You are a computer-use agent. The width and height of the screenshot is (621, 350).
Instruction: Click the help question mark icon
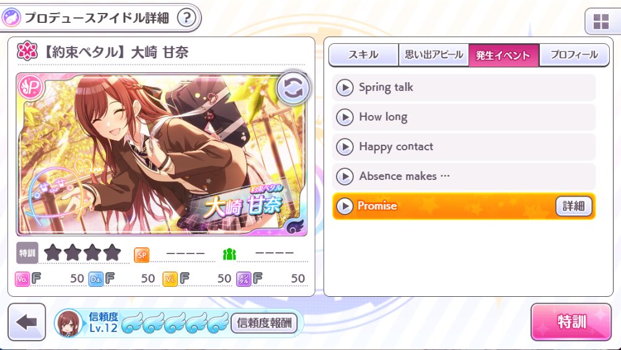coord(187,18)
